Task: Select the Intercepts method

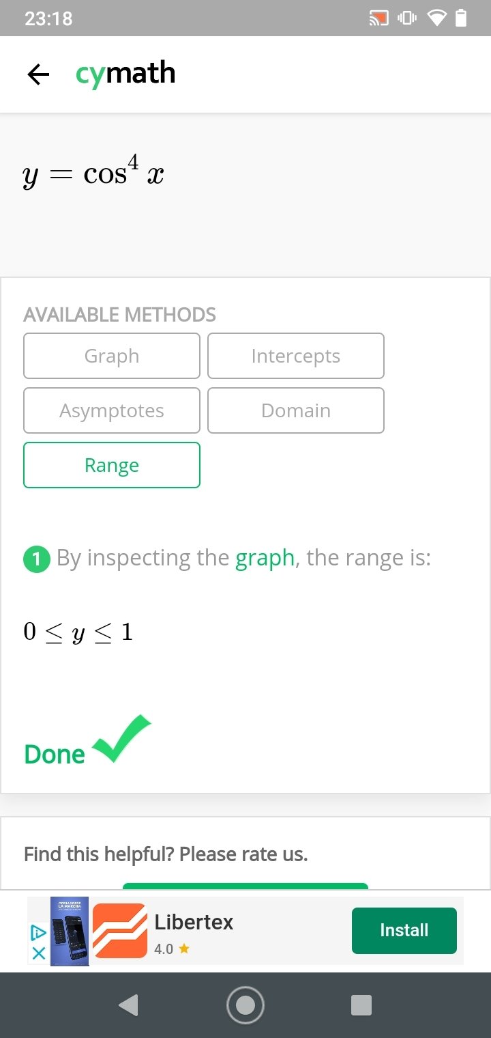Action: click(296, 356)
